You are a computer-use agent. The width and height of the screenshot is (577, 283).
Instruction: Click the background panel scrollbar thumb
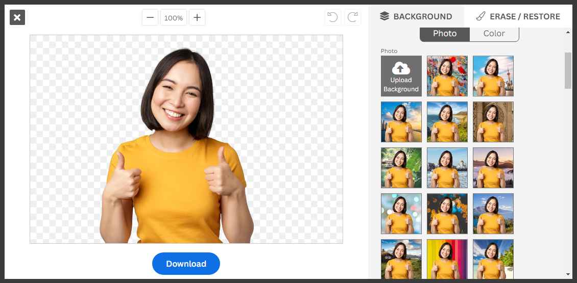point(568,70)
